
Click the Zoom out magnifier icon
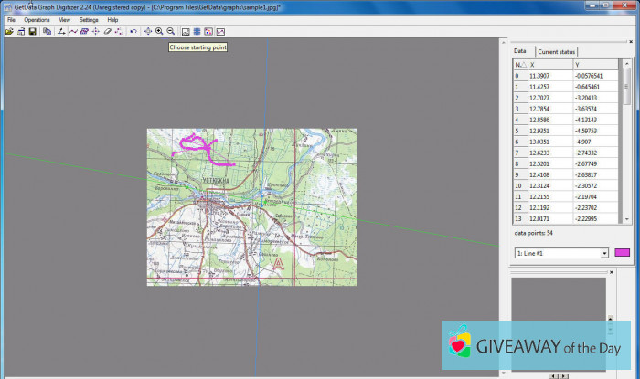(171, 31)
